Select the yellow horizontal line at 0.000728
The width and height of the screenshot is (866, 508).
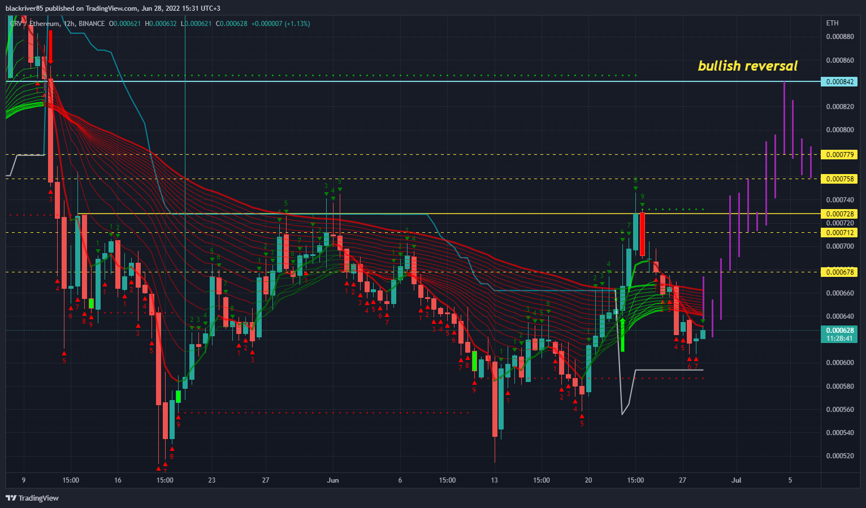pyautogui.click(x=449, y=214)
